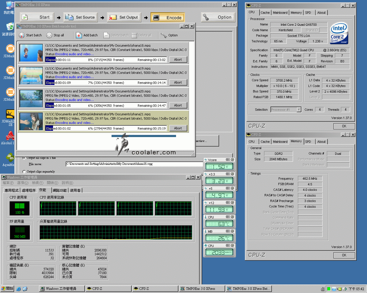Screen dimensions: 367x293
Task: Click the Add batch icon
Action: tap(79, 35)
